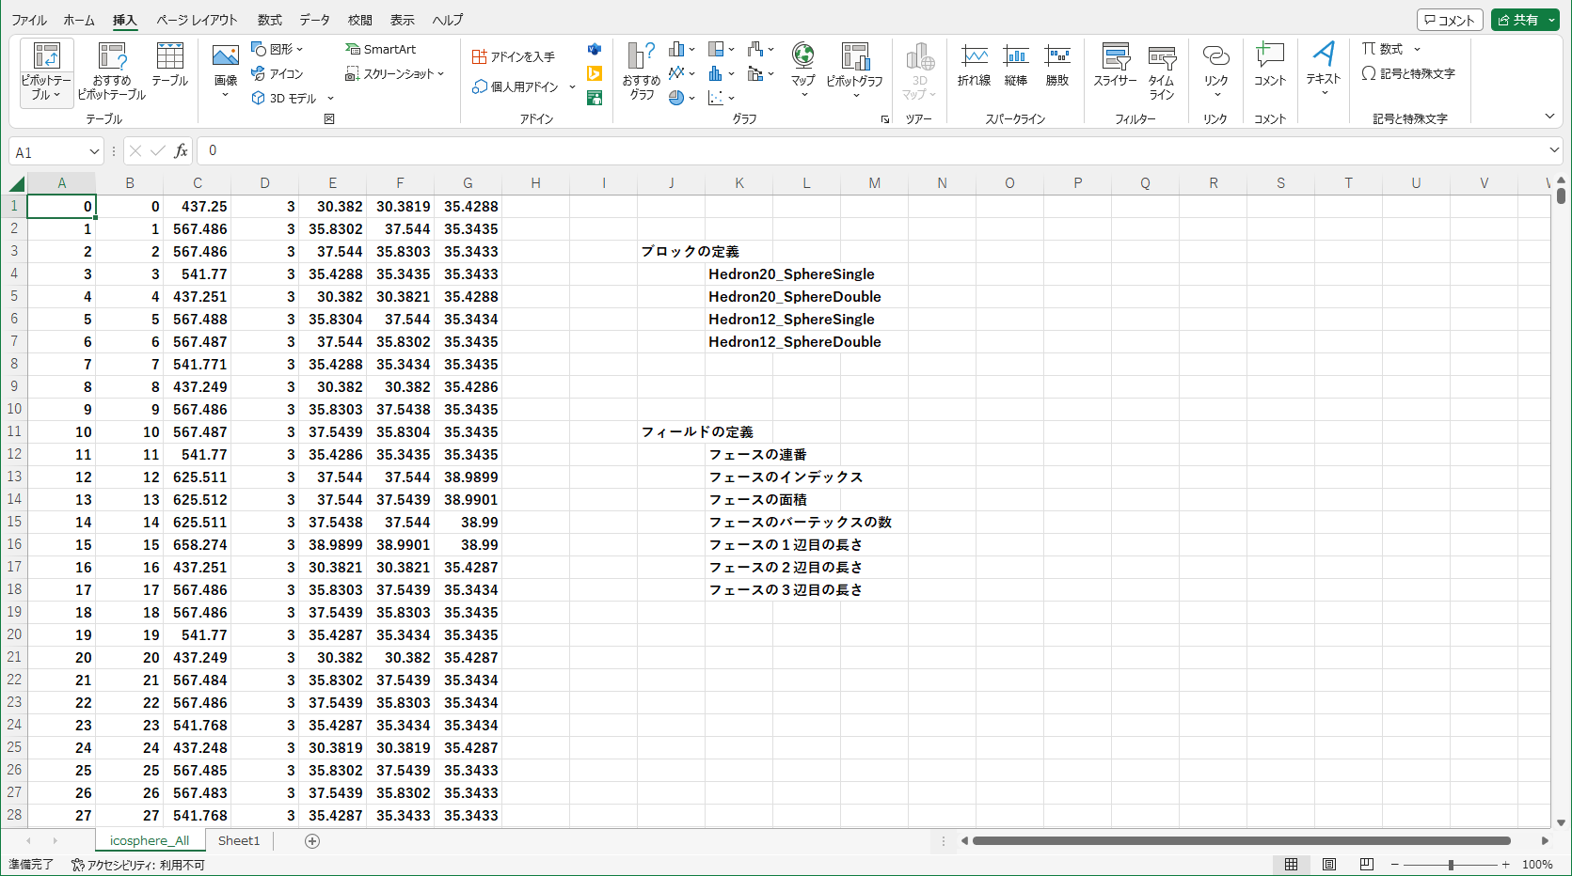Switch to ページ レイアウト view in status bar
The width and height of the screenshot is (1572, 876).
(1329, 864)
